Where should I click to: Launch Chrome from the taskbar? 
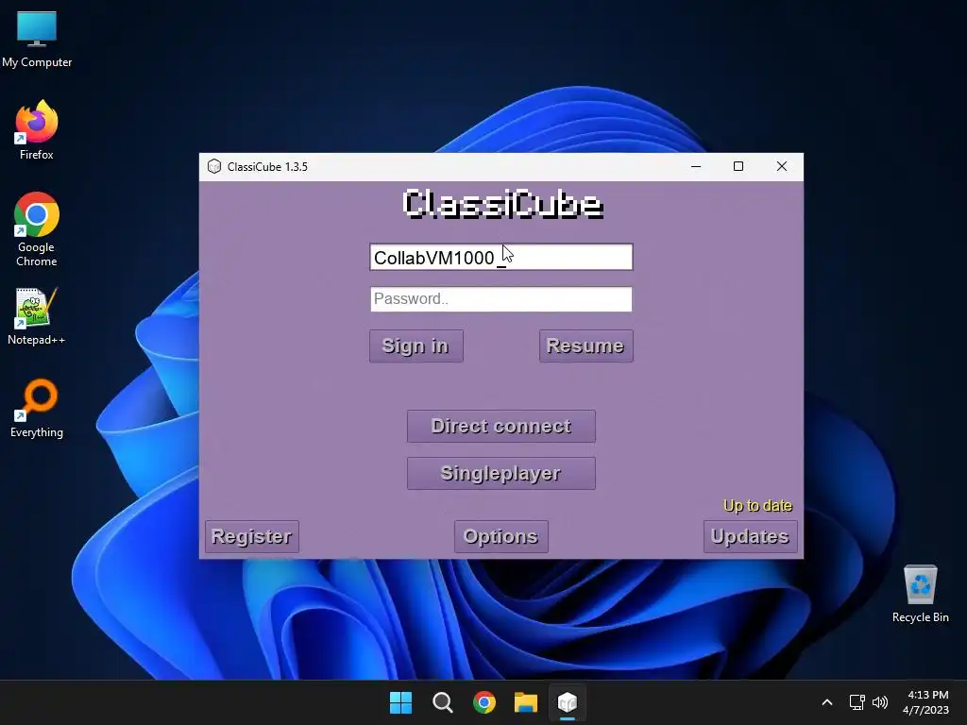click(x=484, y=702)
